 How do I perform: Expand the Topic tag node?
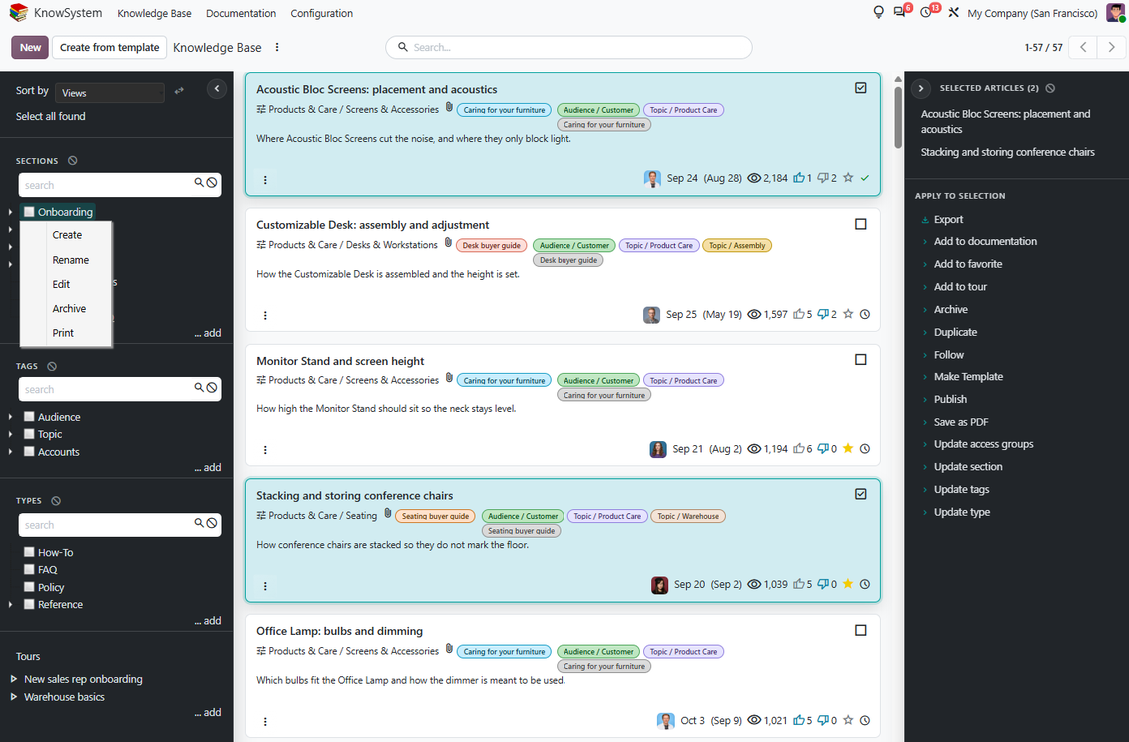[x=10, y=434]
